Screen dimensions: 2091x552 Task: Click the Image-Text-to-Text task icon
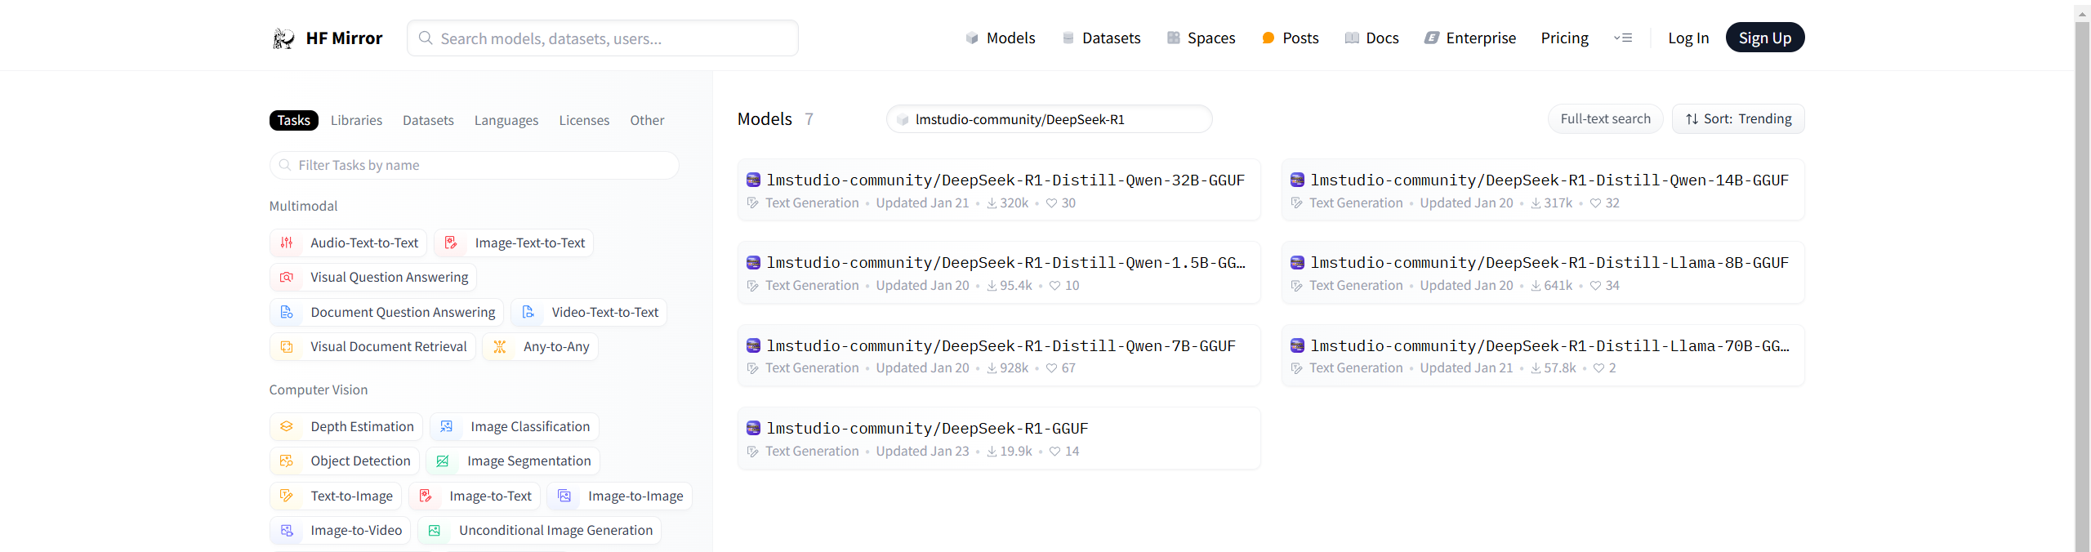pyautogui.click(x=451, y=243)
